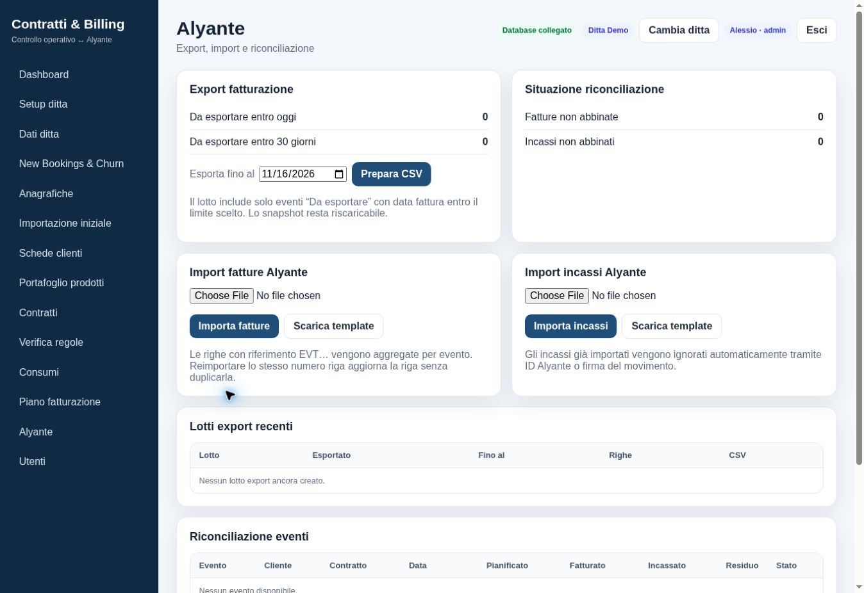Choose a file for Import fatture Alyante
This screenshot has height=593, width=864.
tap(222, 296)
